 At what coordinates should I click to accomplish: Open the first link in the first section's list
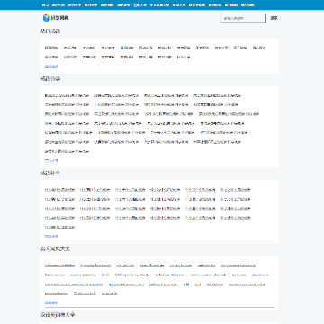click(x=51, y=48)
